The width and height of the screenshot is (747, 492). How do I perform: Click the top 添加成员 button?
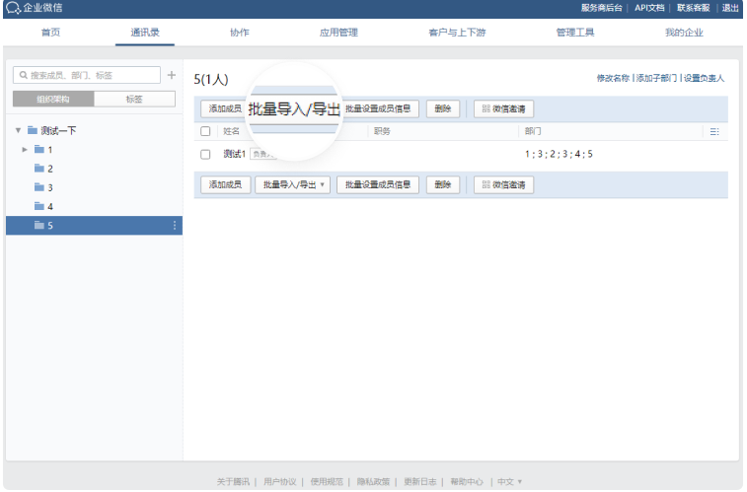[x=224, y=108]
